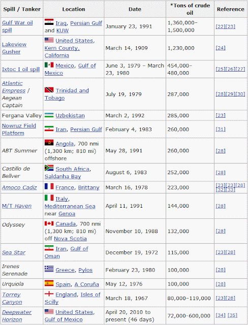
Task: Click the 'Spill / Tanker' column header
Action: (22, 9)
